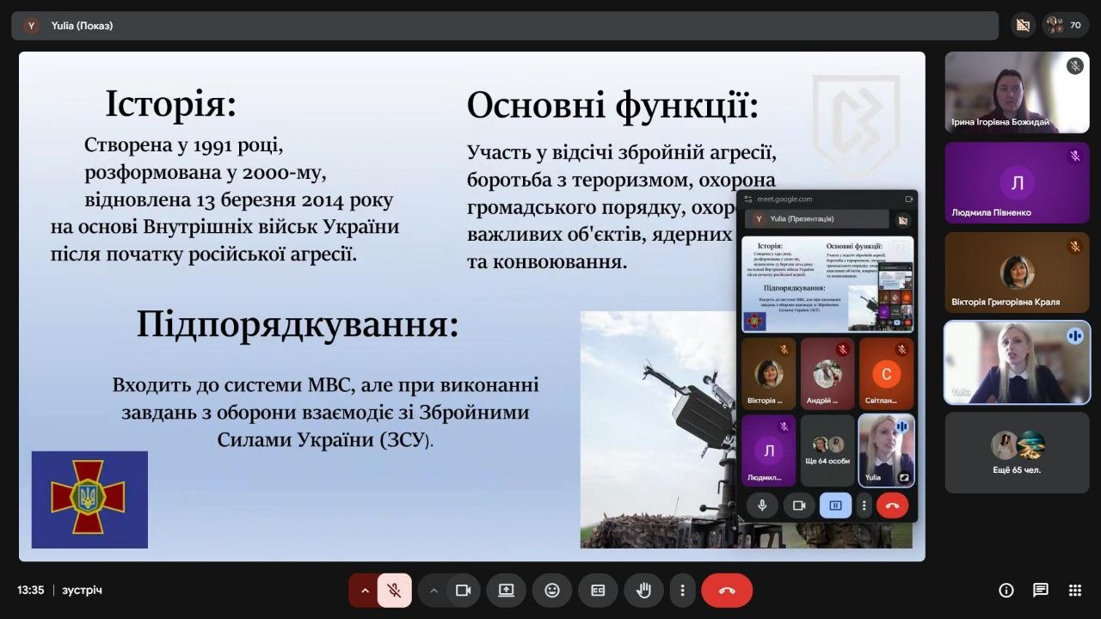Image resolution: width=1101 pixels, height=619 pixels.
Task: Toggle captions with the CC button
Action: pyautogui.click(x=598, y=591)
